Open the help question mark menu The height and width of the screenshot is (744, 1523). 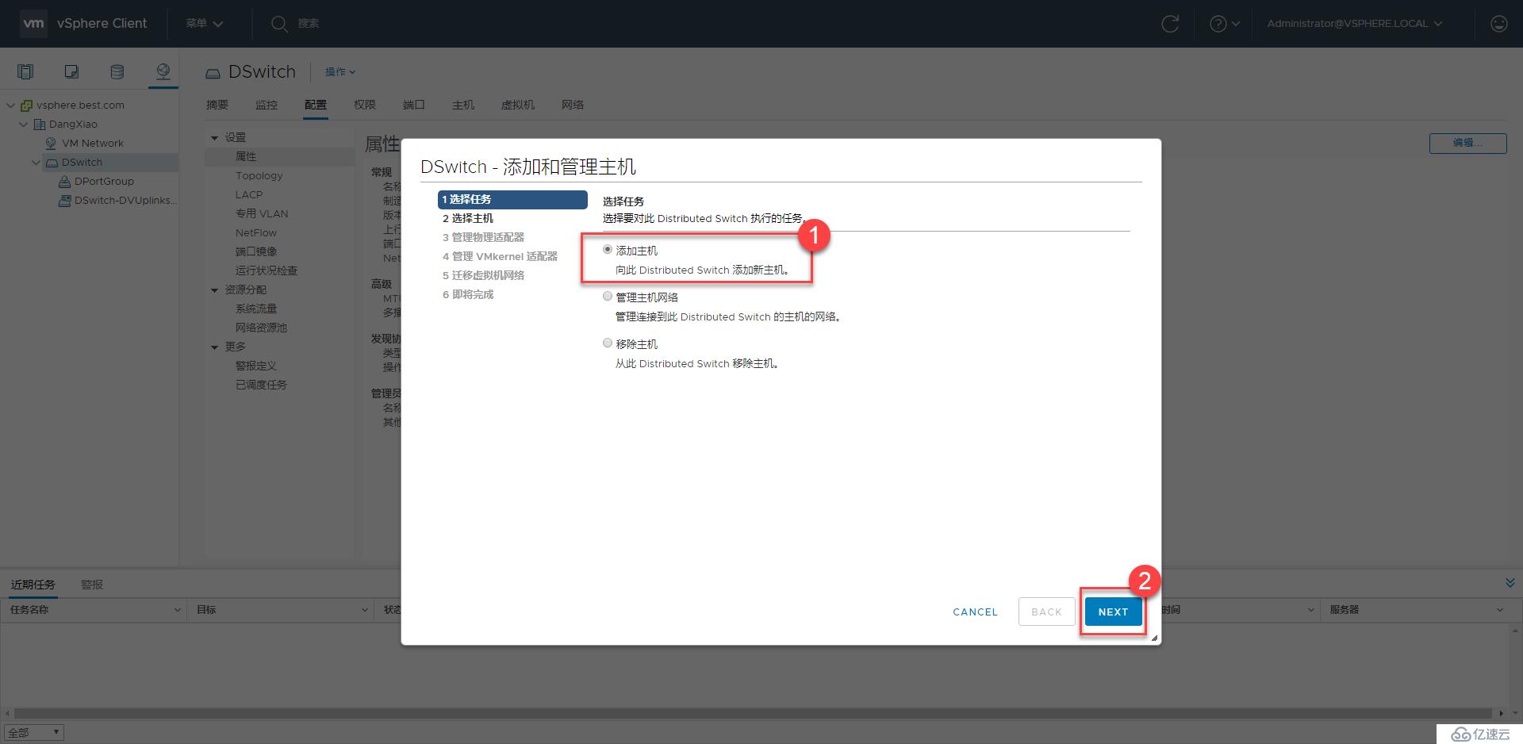pos(1225,24)
